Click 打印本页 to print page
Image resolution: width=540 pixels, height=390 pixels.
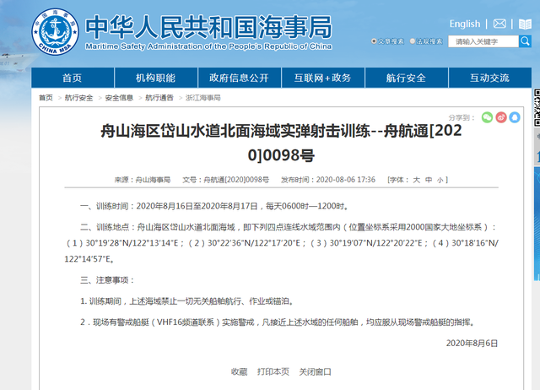click(x=273, y=371)
